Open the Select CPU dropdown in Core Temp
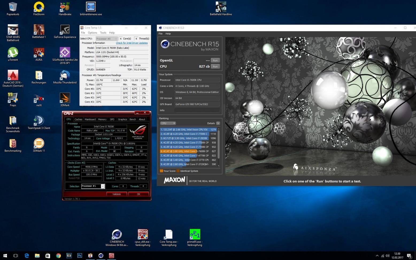 click(x=106, y=39)
